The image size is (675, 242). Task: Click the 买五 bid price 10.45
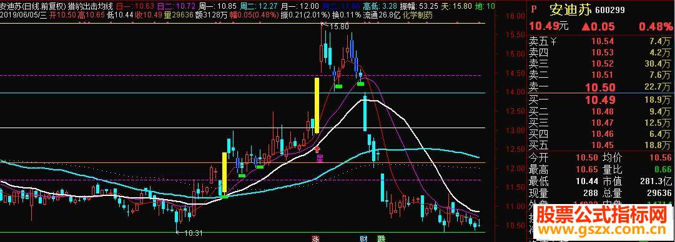[x=601, y=146]
